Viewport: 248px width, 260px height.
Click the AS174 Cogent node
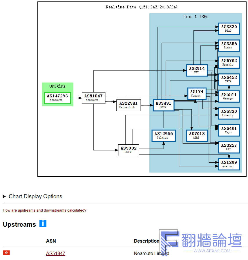(197, 94)
